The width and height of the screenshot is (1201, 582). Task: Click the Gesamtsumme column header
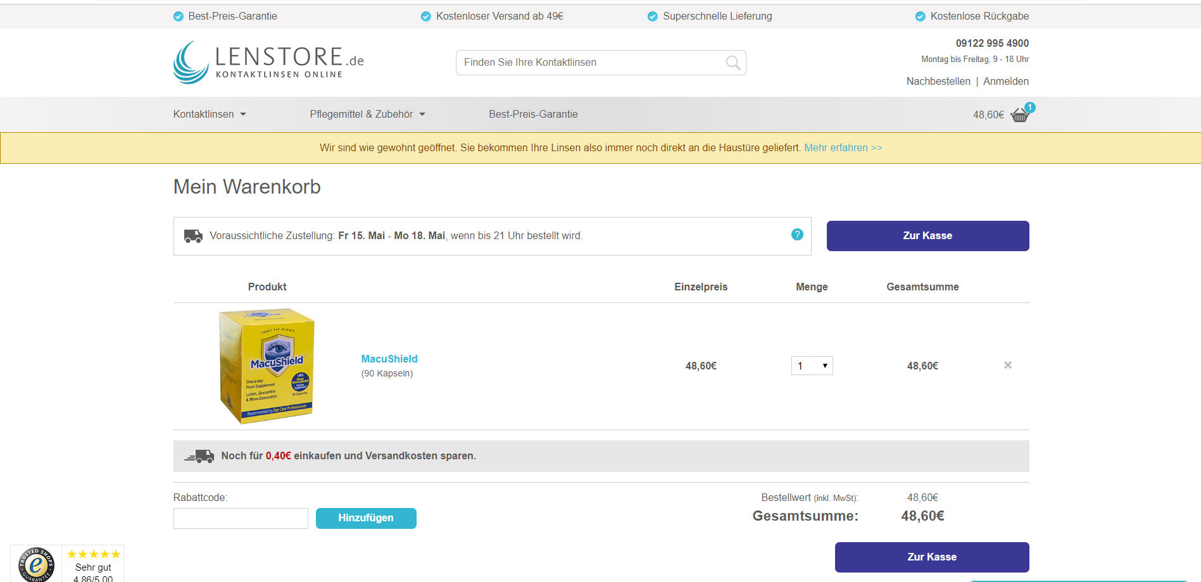[922, 287]
